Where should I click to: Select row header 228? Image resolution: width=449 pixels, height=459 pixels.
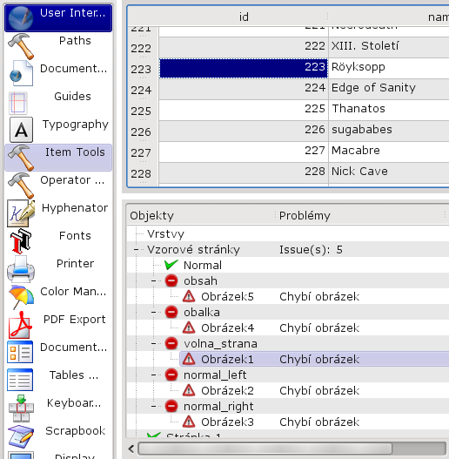pyautogui.click(x=143, y=173)
